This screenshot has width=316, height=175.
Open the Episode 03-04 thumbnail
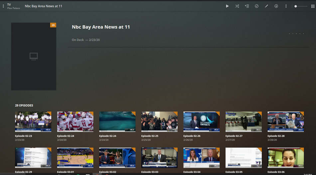pyautogui.click(x=202, y=158)
